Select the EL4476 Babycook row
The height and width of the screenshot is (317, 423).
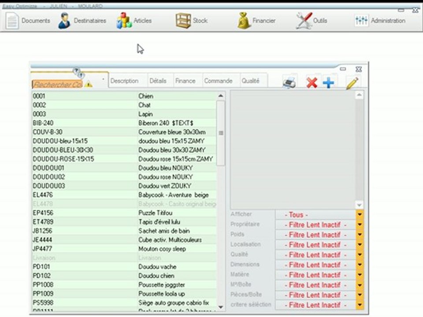[x=124, y=195]
